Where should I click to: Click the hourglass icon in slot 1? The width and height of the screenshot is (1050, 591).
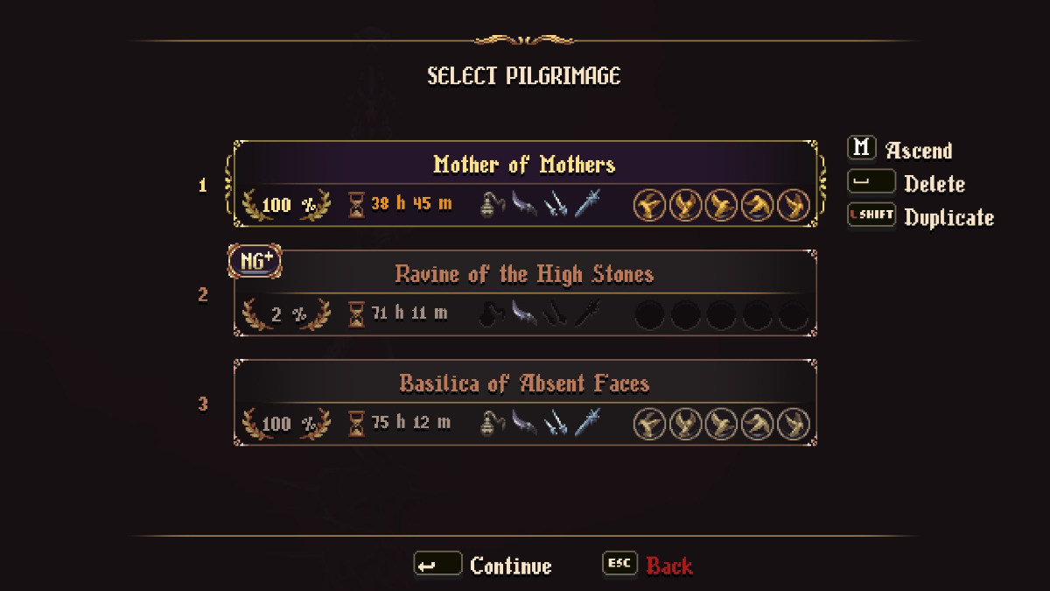(x=356, y=205)
